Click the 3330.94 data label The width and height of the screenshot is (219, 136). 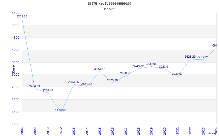pos(151,64)
